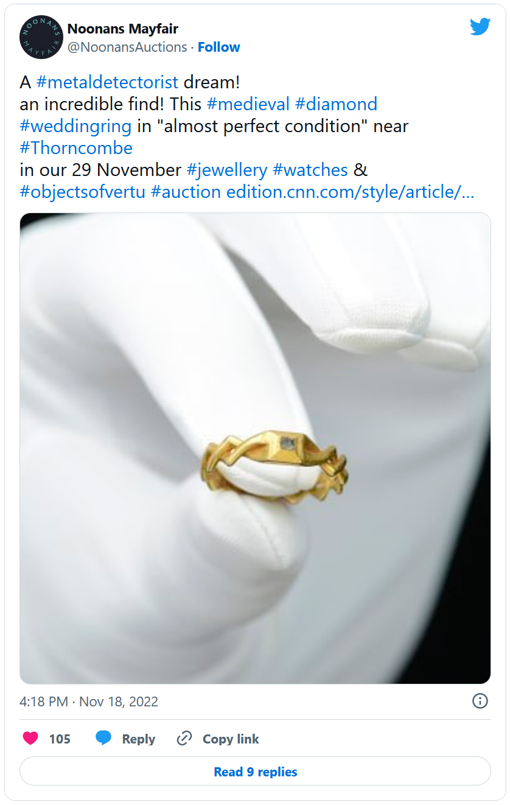
Task: Click the Noonans Mayfair profile avatar
Action: (x=41, y=37)
